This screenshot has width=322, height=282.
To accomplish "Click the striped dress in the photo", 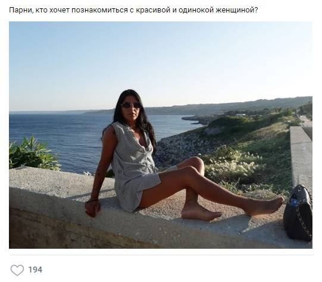I will point(135,164).
